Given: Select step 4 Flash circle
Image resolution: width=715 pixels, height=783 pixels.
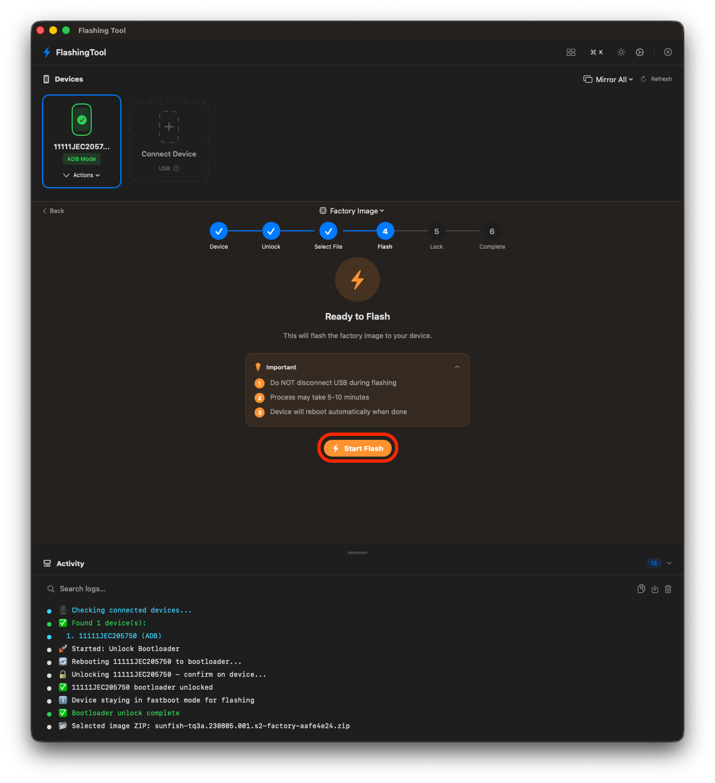Looking at the screenshot, I should click(x=385, y=231).
